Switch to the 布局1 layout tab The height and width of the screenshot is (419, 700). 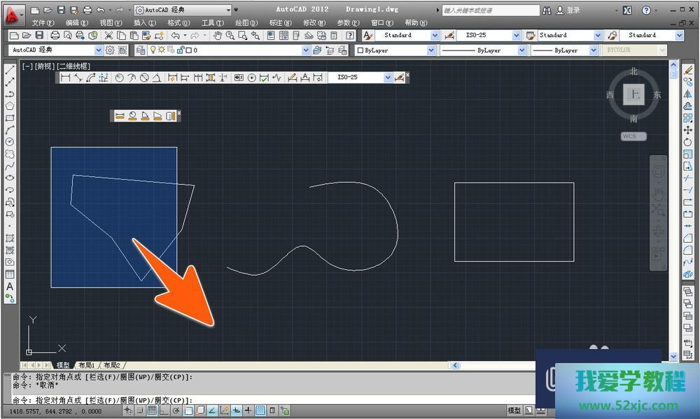click(x=87, y=365)
